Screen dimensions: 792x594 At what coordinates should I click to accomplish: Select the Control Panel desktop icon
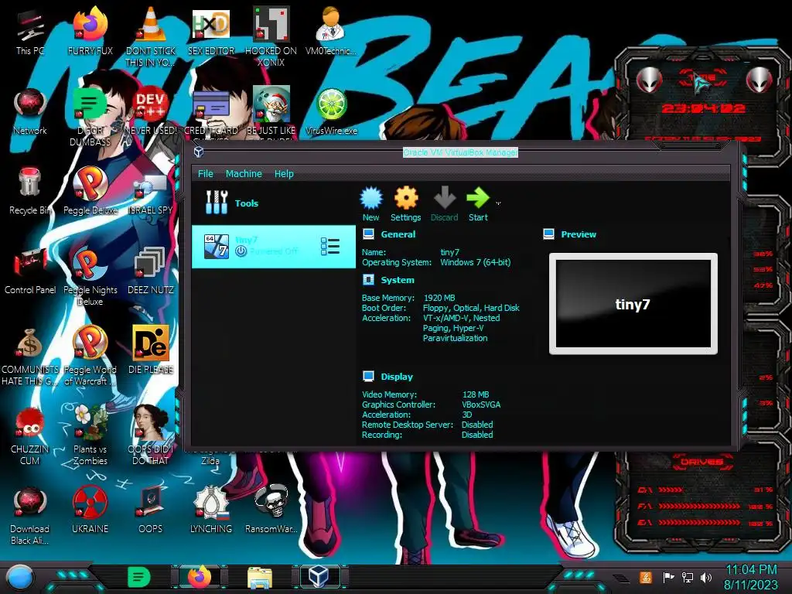(x=30, y=271)
